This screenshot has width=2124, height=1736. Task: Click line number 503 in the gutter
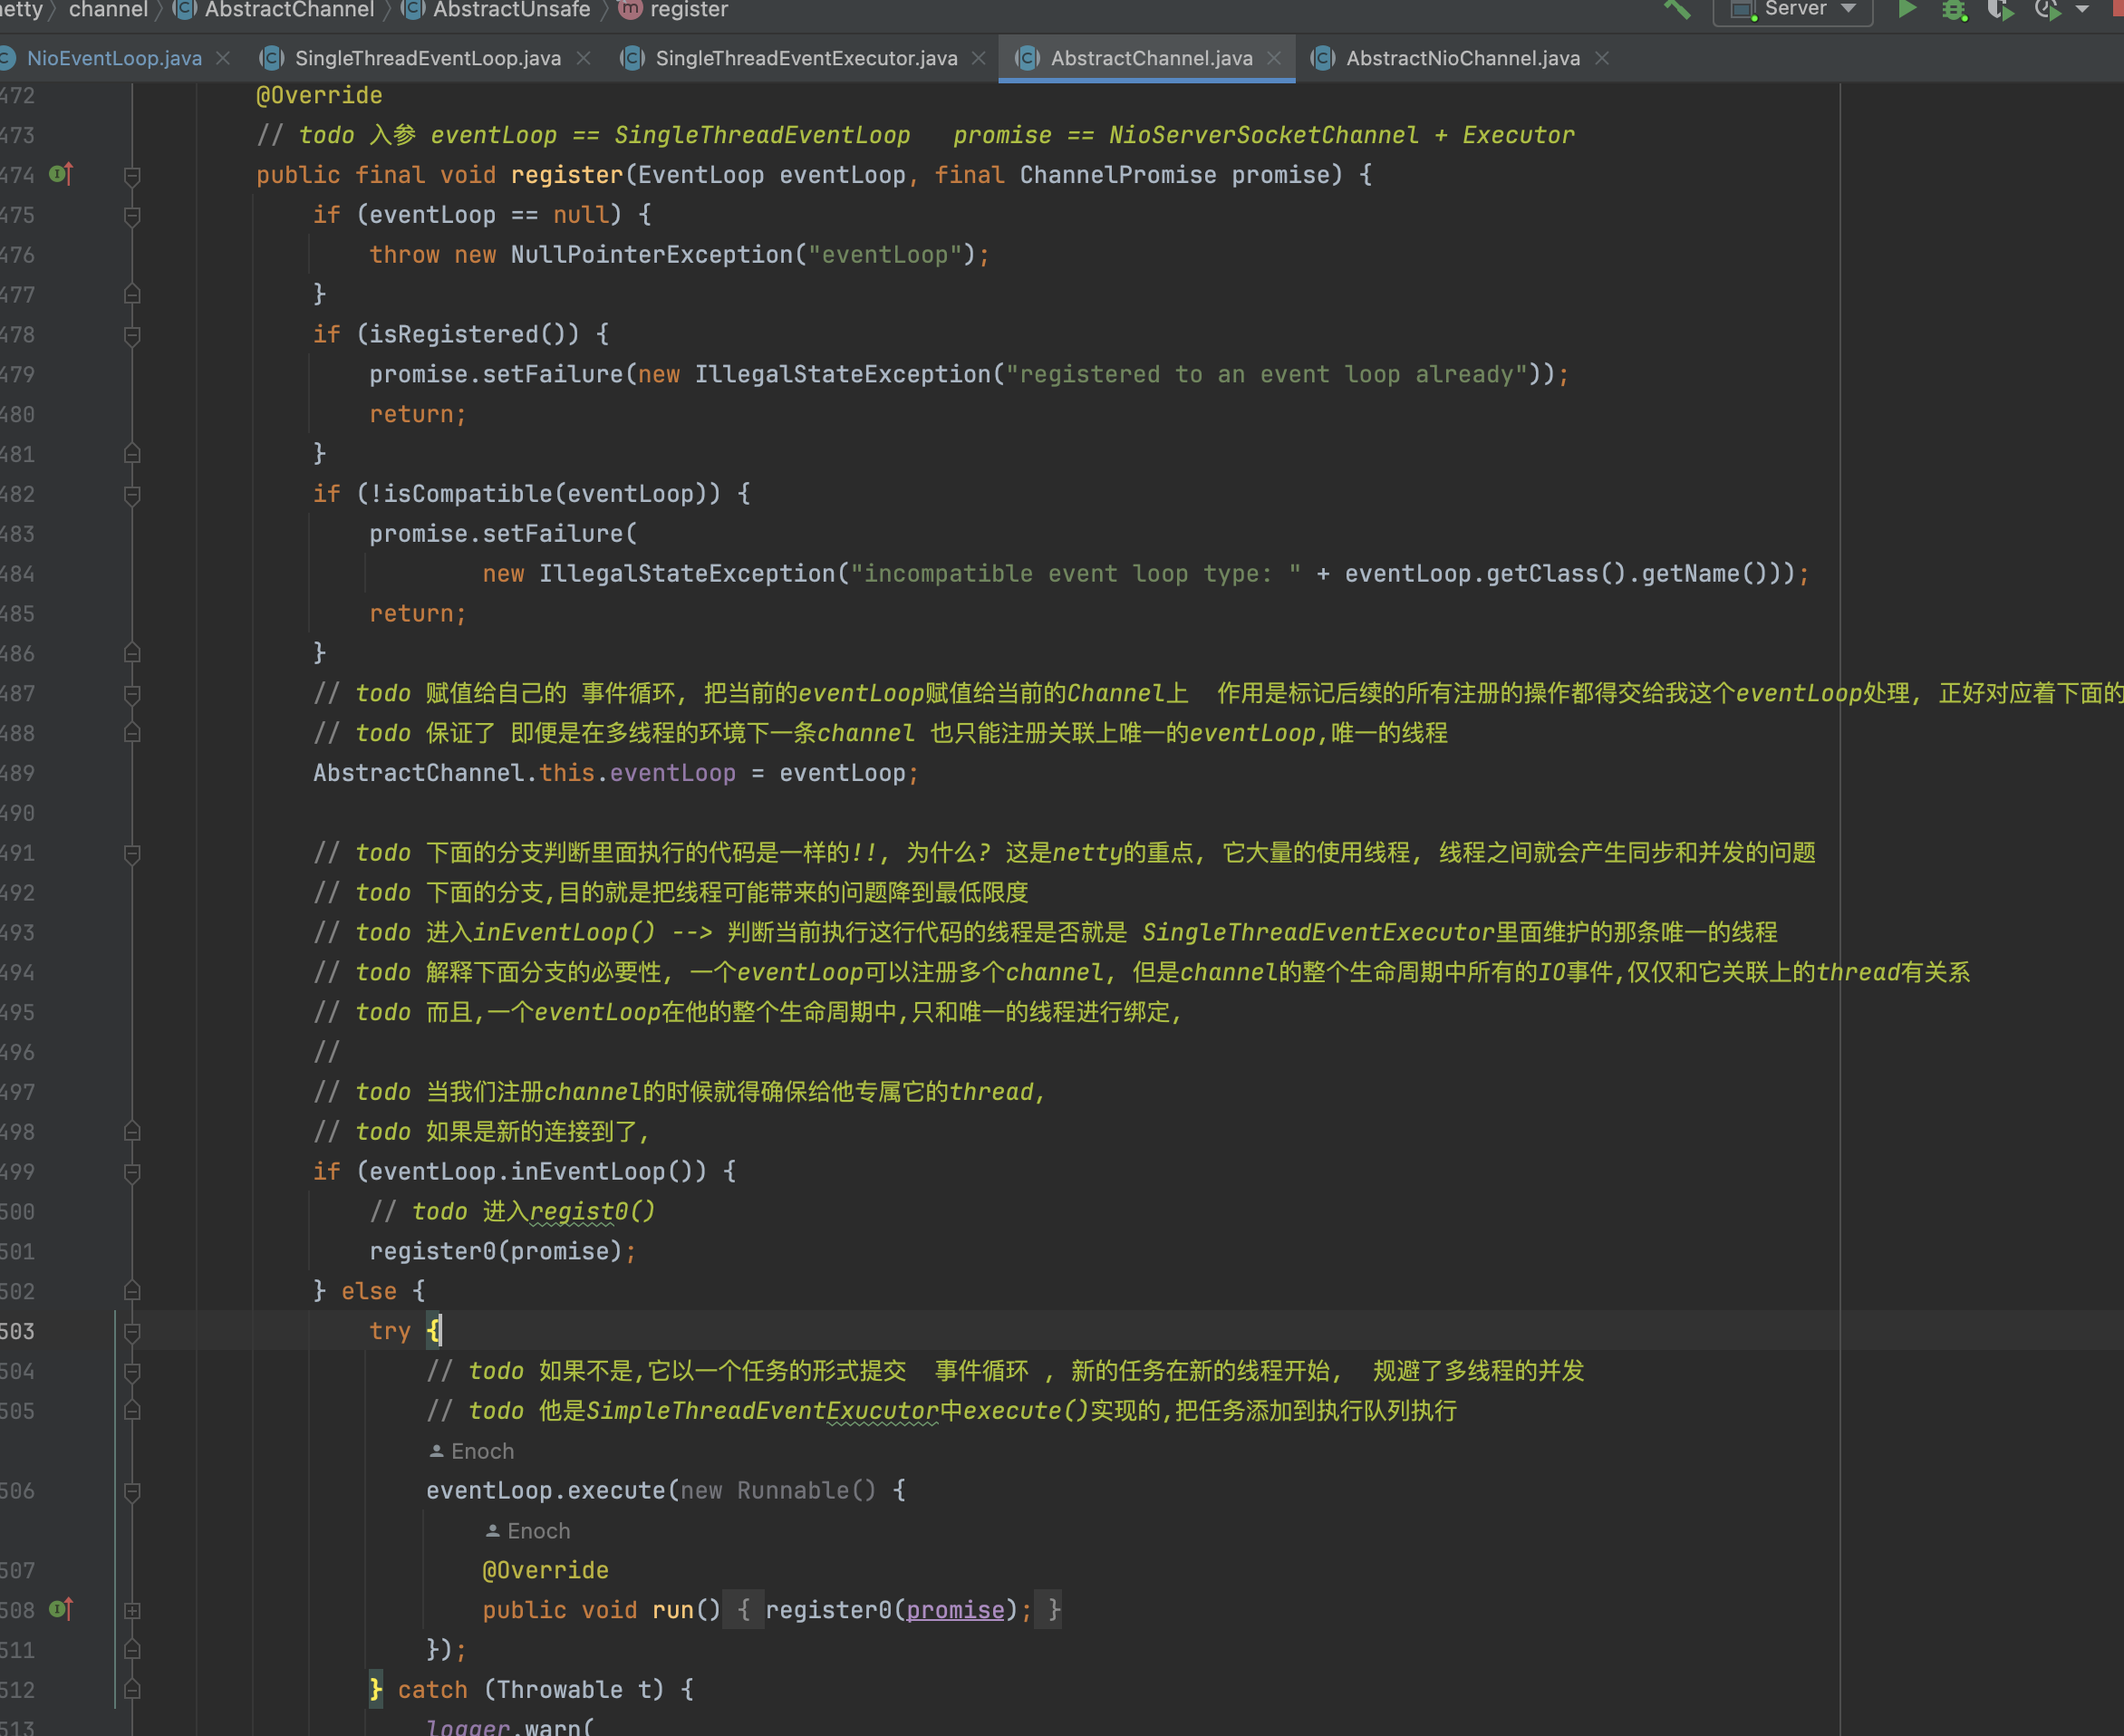pos(17,1331)
